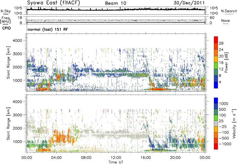Select the 'Nave' legend label
This screenshot has height=164, width=237.
[225, 20]
